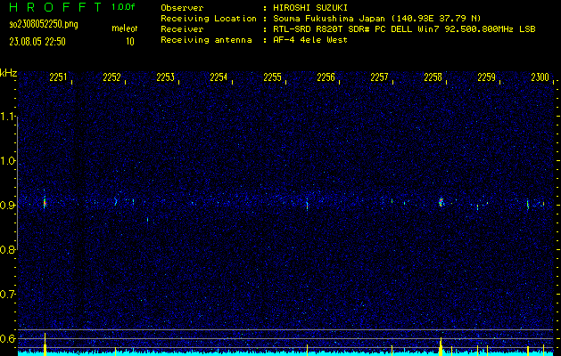561x356 pixels.
Task: Click the 2254 time marker
Action: coord(219,77)
